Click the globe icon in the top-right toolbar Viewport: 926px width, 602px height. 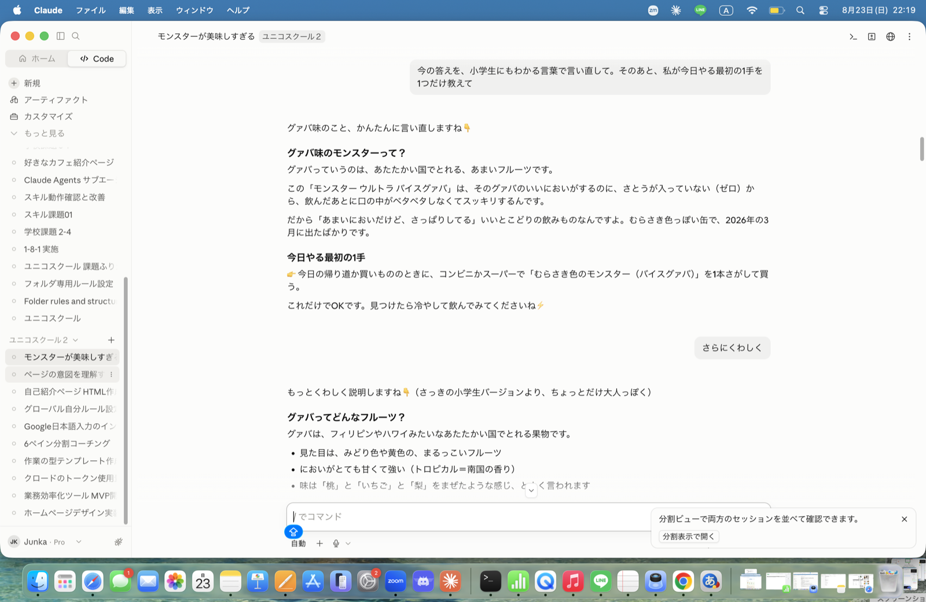point(891,36)
